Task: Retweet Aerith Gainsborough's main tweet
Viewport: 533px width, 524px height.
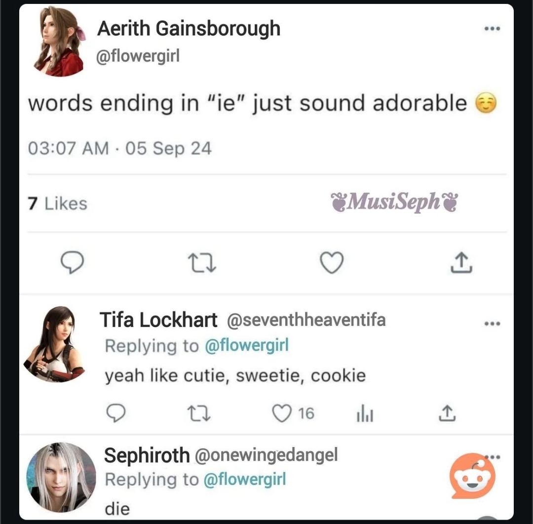Action: (202, 263)
